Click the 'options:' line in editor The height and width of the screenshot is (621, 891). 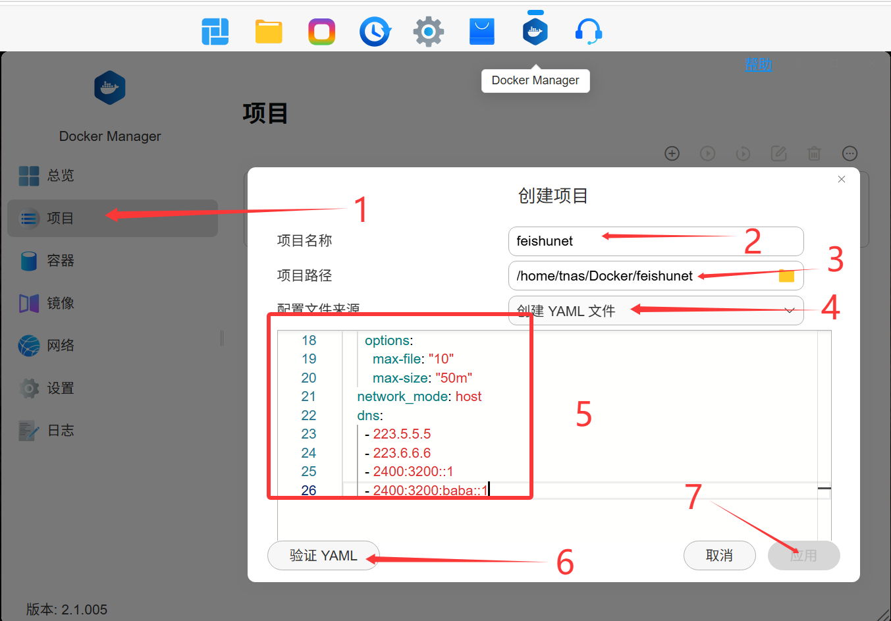pyautogui.click(x=389, y=340)
